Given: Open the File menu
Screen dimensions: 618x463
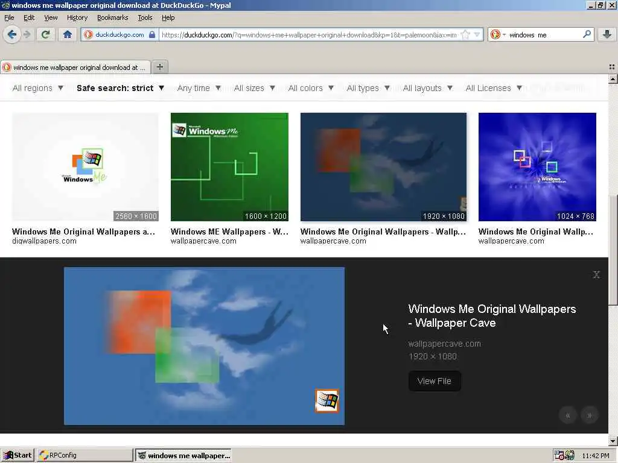Looking at the screenshot, I should [x=9, y=17].
